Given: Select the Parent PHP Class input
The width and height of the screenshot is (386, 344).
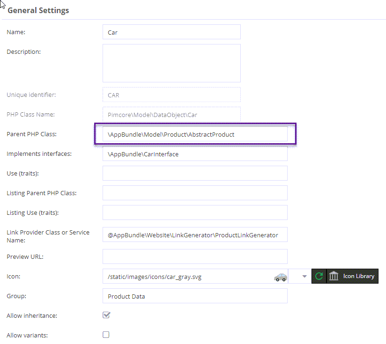Looking at the screenshot, I should (195, 134).
